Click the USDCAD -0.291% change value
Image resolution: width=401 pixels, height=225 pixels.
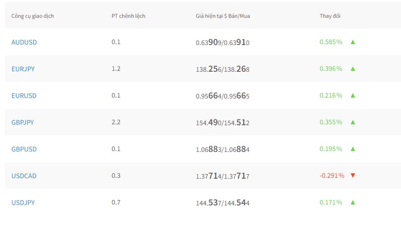click(x=332, y=176)
